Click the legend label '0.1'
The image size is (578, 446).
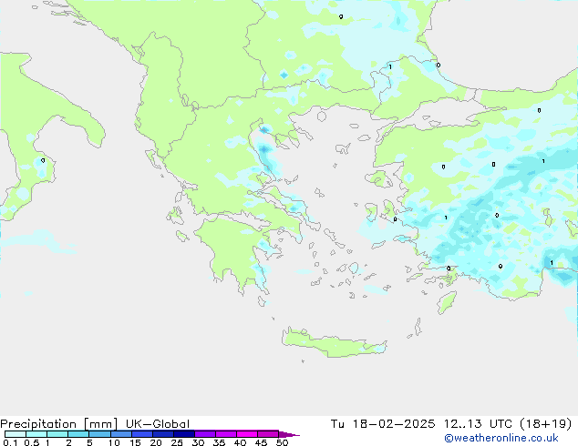[10, 442]
